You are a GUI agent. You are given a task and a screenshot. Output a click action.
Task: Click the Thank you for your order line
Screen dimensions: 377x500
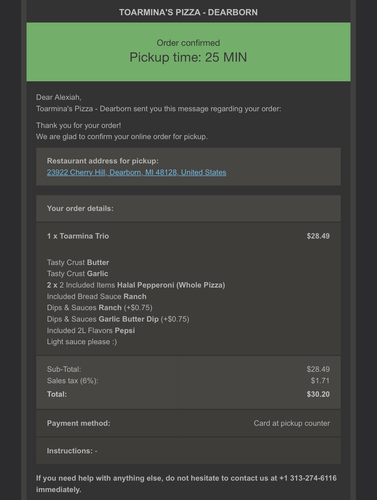(x=78, y=126)
